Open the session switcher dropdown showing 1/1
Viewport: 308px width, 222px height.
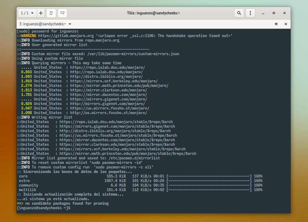27,13
